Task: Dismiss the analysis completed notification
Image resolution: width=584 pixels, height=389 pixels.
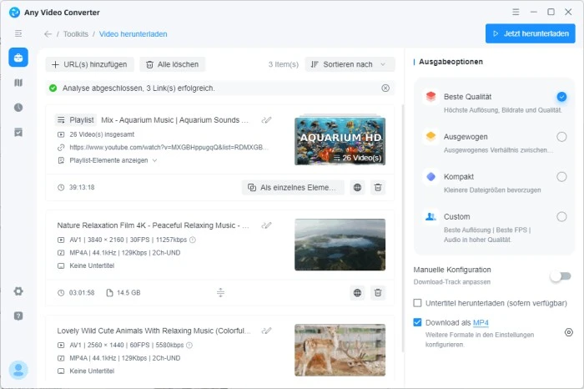Action: [x=385, y=88]
